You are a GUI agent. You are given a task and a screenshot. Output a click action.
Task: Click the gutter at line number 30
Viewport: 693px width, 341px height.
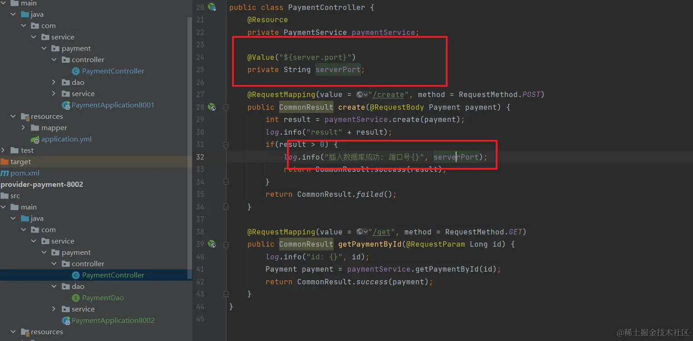pos(200,132)
